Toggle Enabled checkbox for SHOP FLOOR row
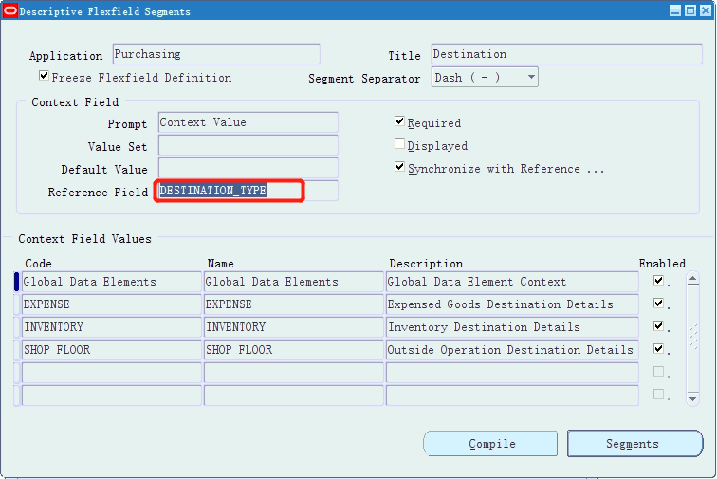The height and width of the screenshot is (479, 717). tap(658, 349)
